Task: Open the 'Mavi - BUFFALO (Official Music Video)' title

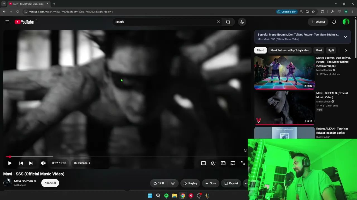Action: 332,95
